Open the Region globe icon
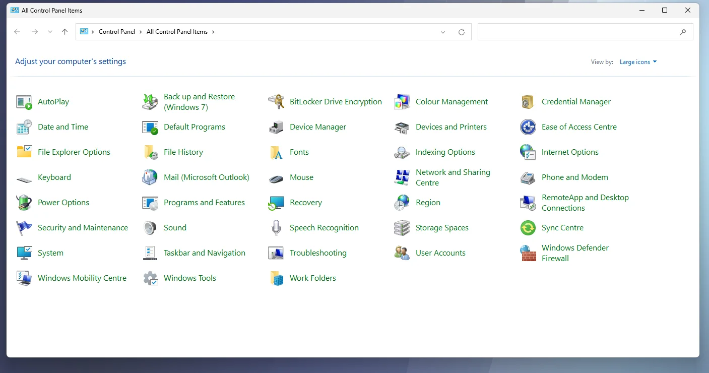This screenshot has height=373, width=709. click(402, 203)
